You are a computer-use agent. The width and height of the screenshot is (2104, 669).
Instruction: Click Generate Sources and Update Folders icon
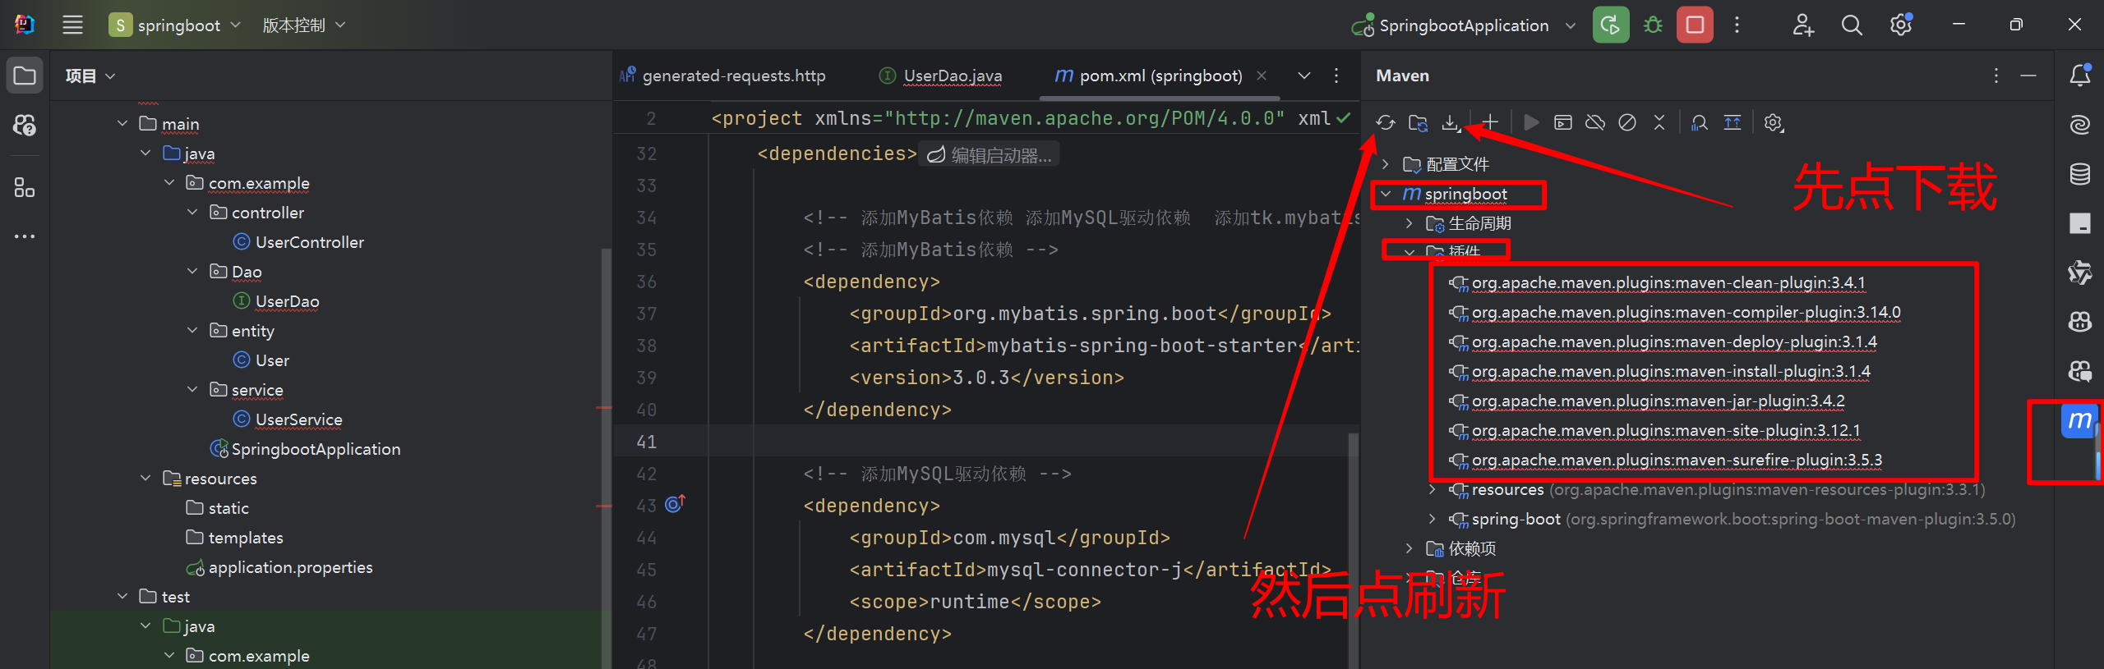(x=1418, y=123)
